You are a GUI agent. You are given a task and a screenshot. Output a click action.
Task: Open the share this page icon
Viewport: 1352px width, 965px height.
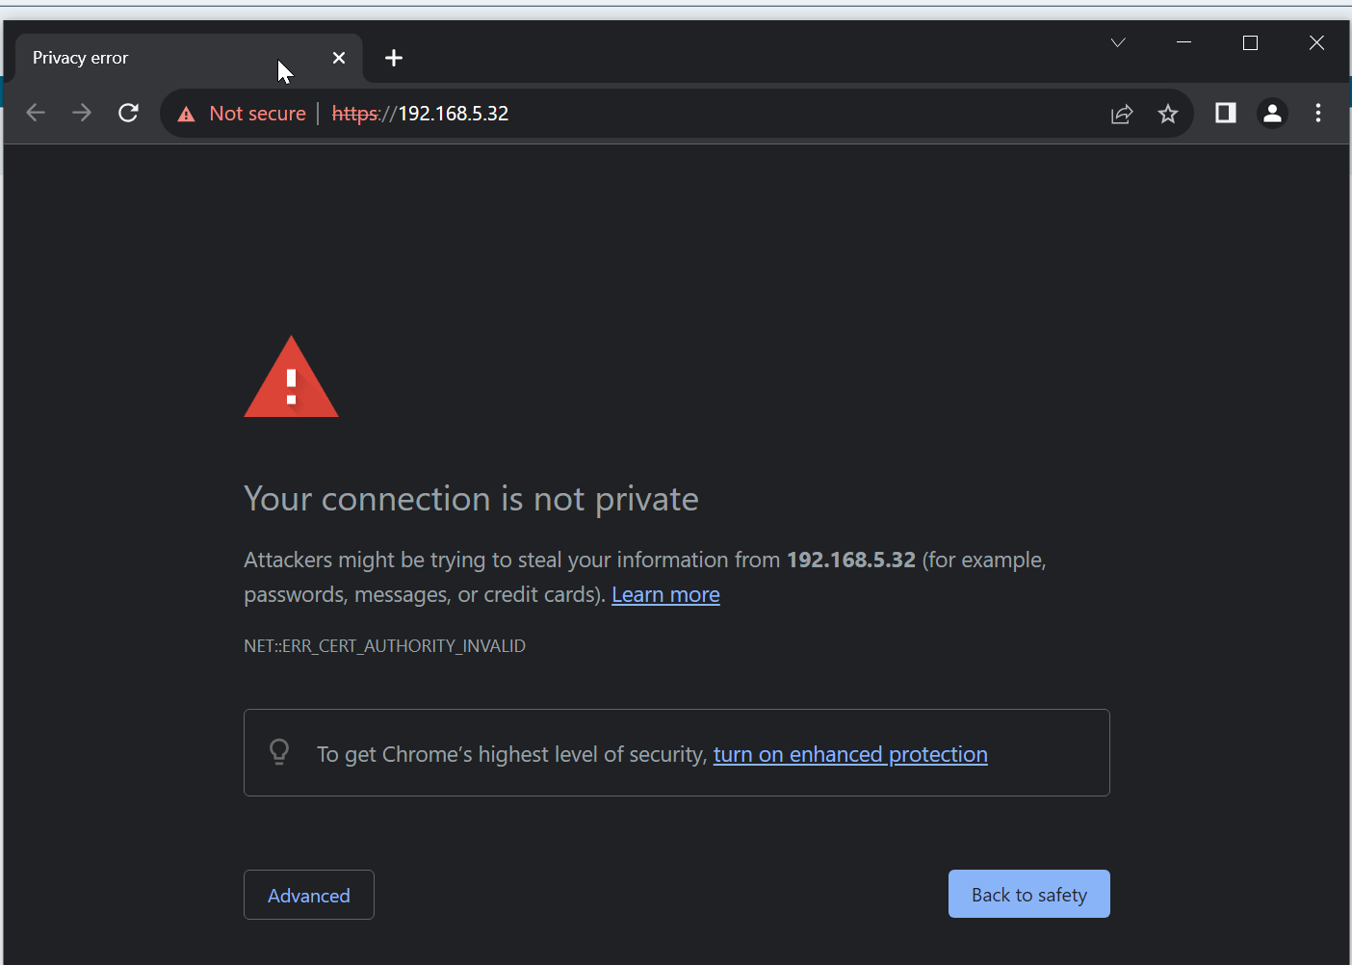1122,114
